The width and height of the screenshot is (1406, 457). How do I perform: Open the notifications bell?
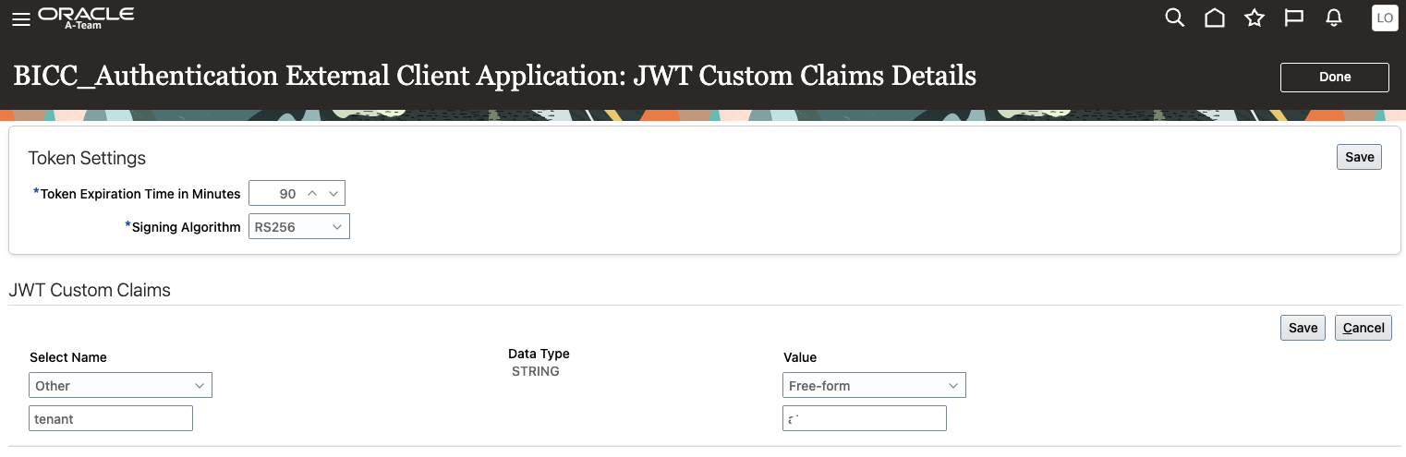pos(1333,18)
